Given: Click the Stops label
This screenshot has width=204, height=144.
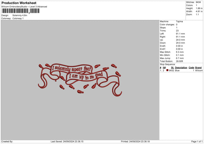Looking at the screenshot, I should point(163,28).
